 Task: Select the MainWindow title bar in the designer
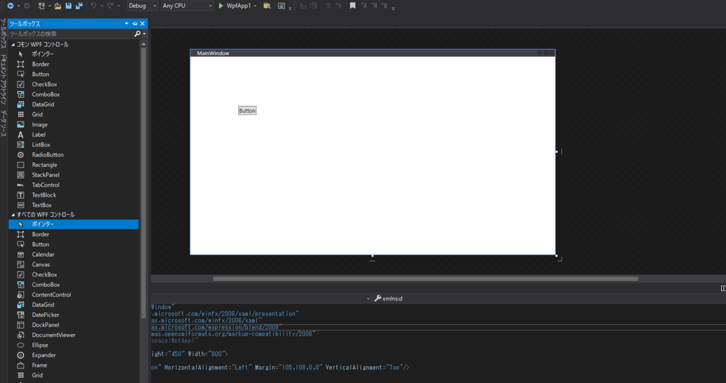pos(373,53)
